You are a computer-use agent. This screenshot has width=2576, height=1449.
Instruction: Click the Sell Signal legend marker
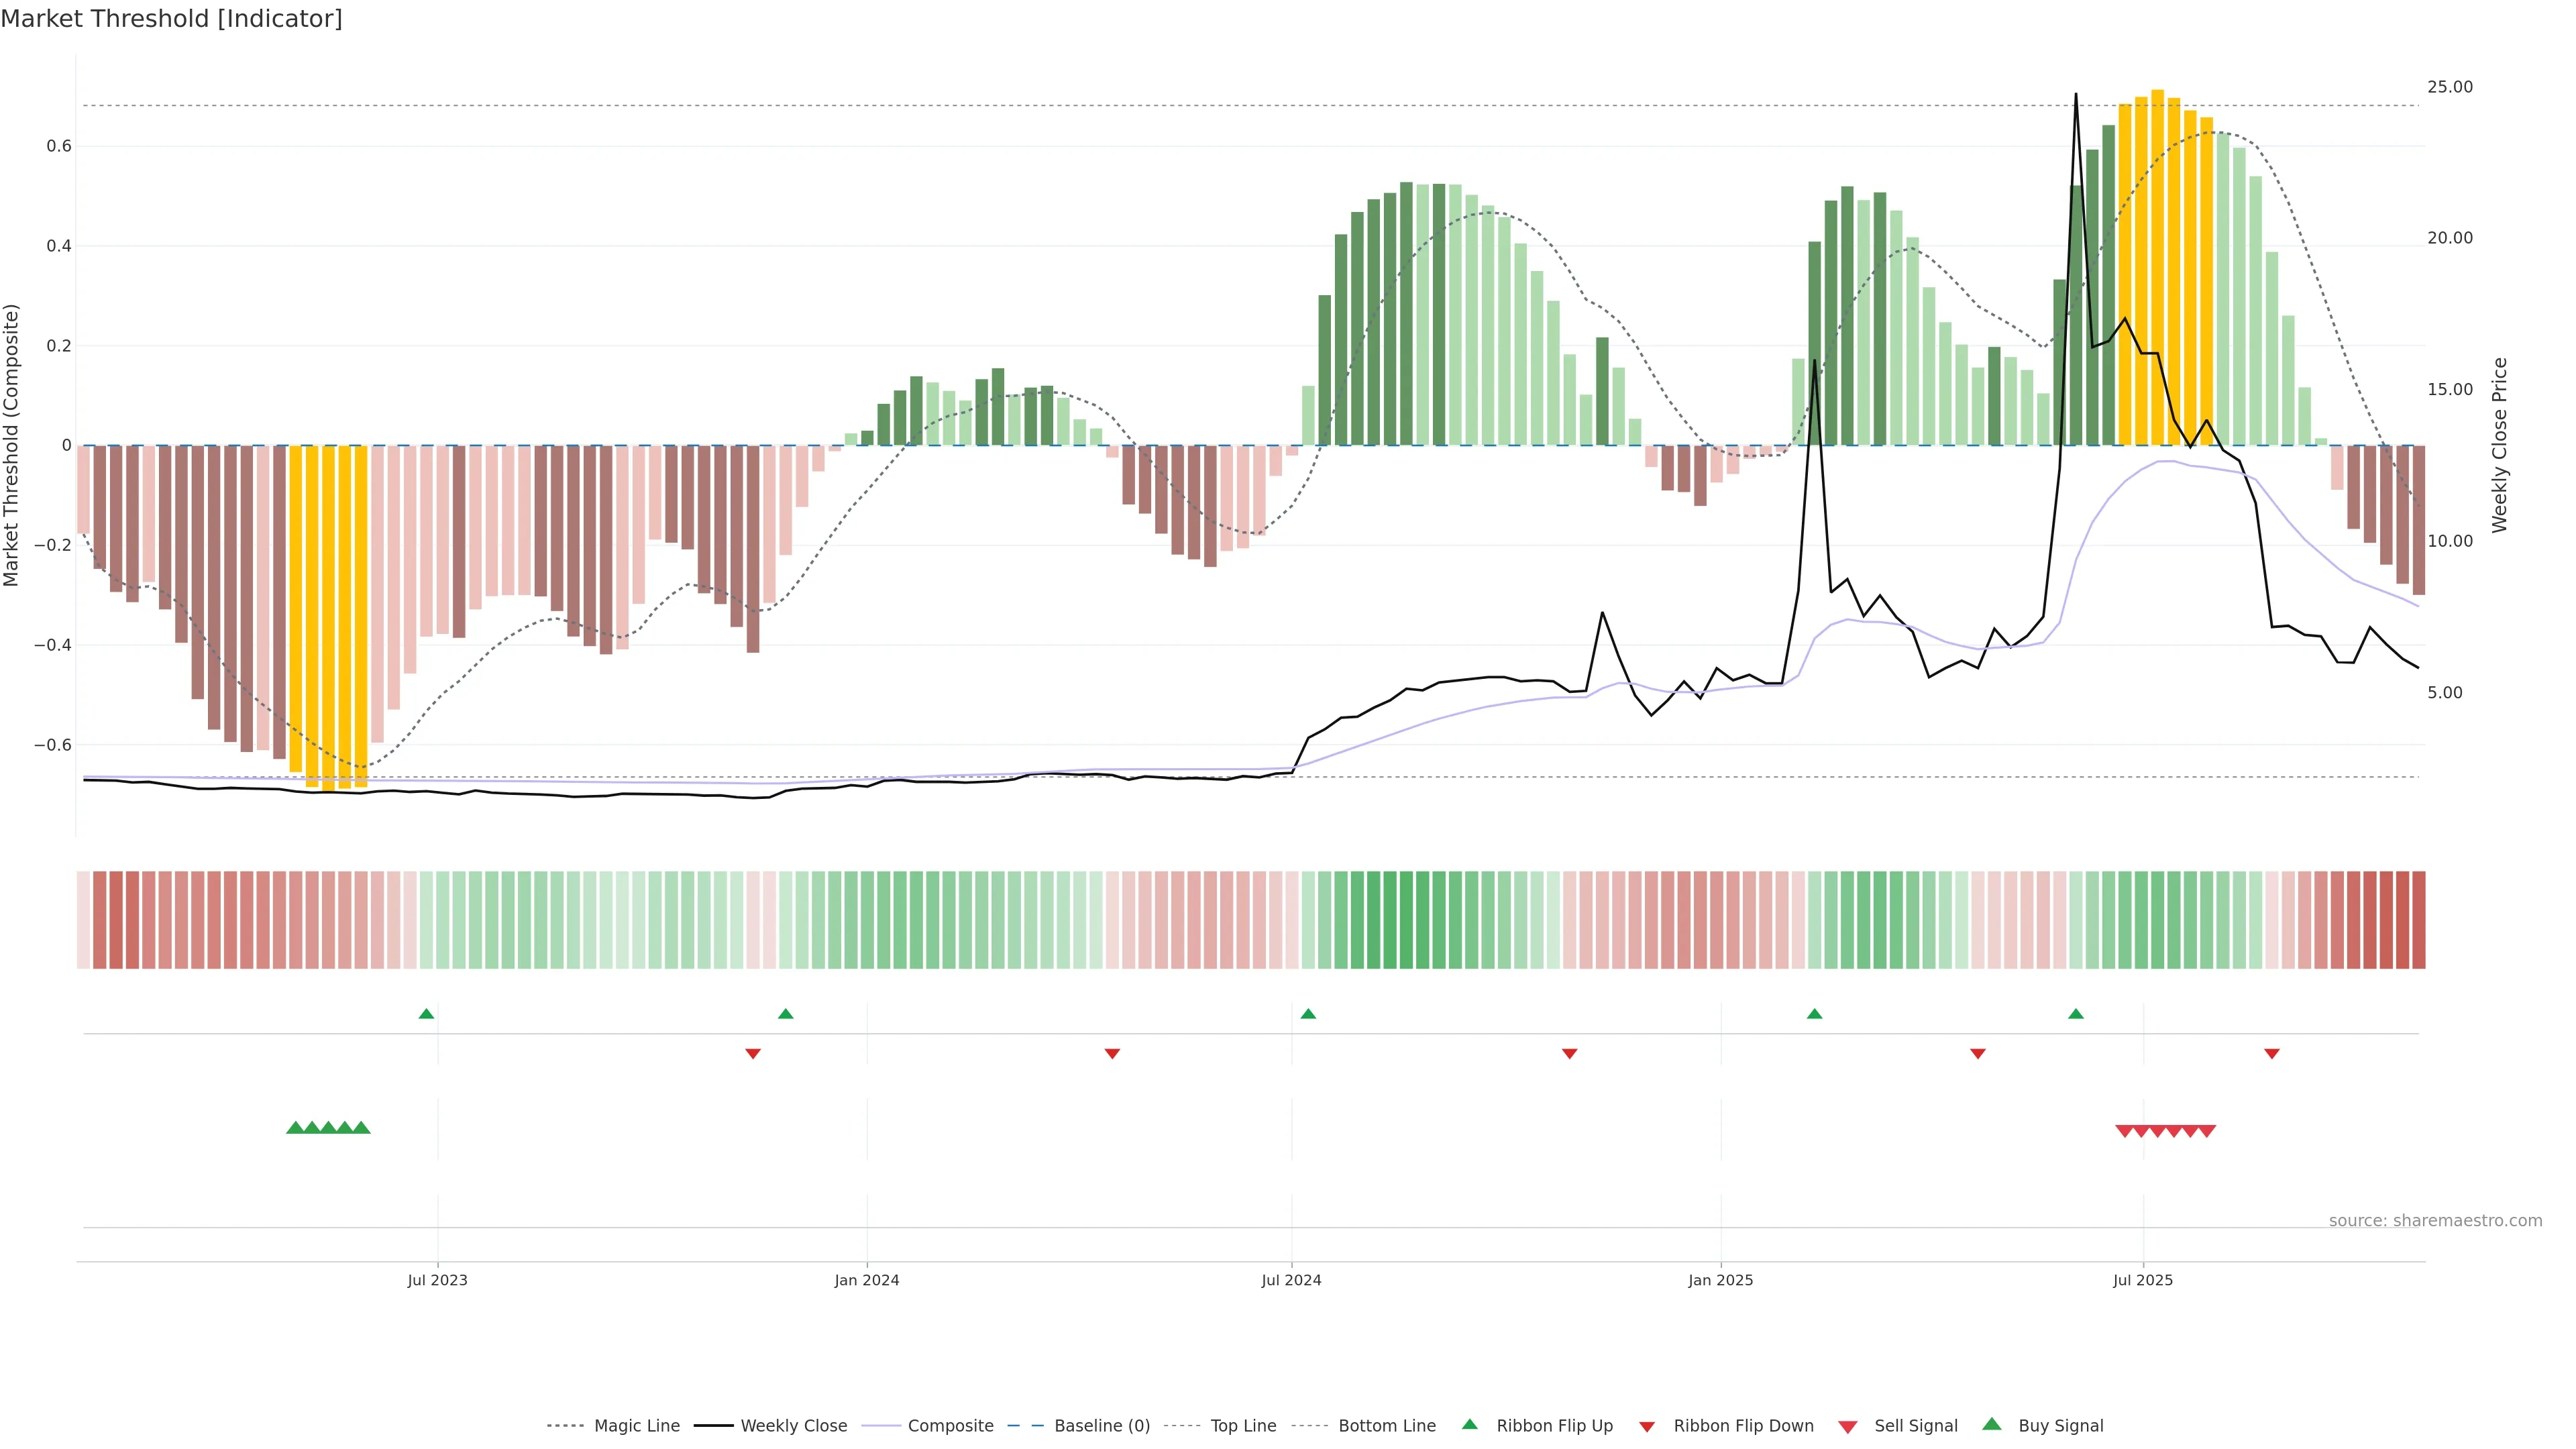coord(1847,1427)
